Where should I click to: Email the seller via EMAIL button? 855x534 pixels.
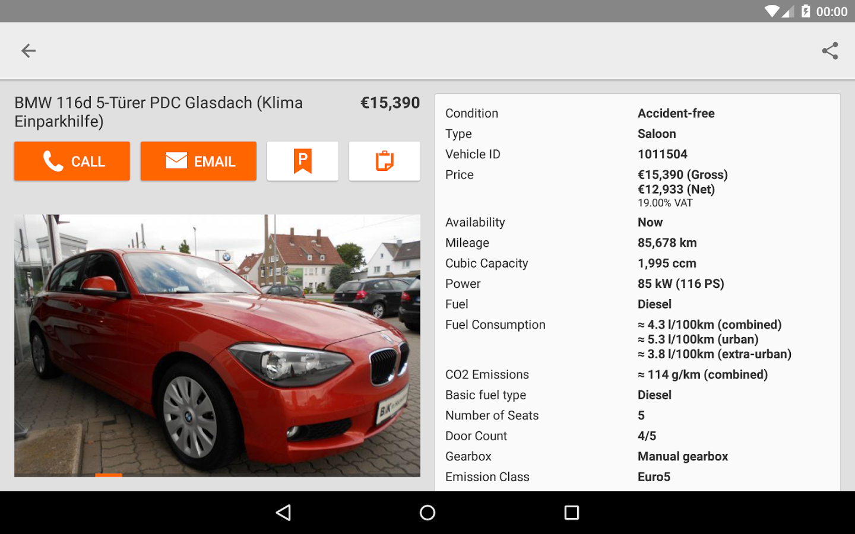[x=198, y=161]
